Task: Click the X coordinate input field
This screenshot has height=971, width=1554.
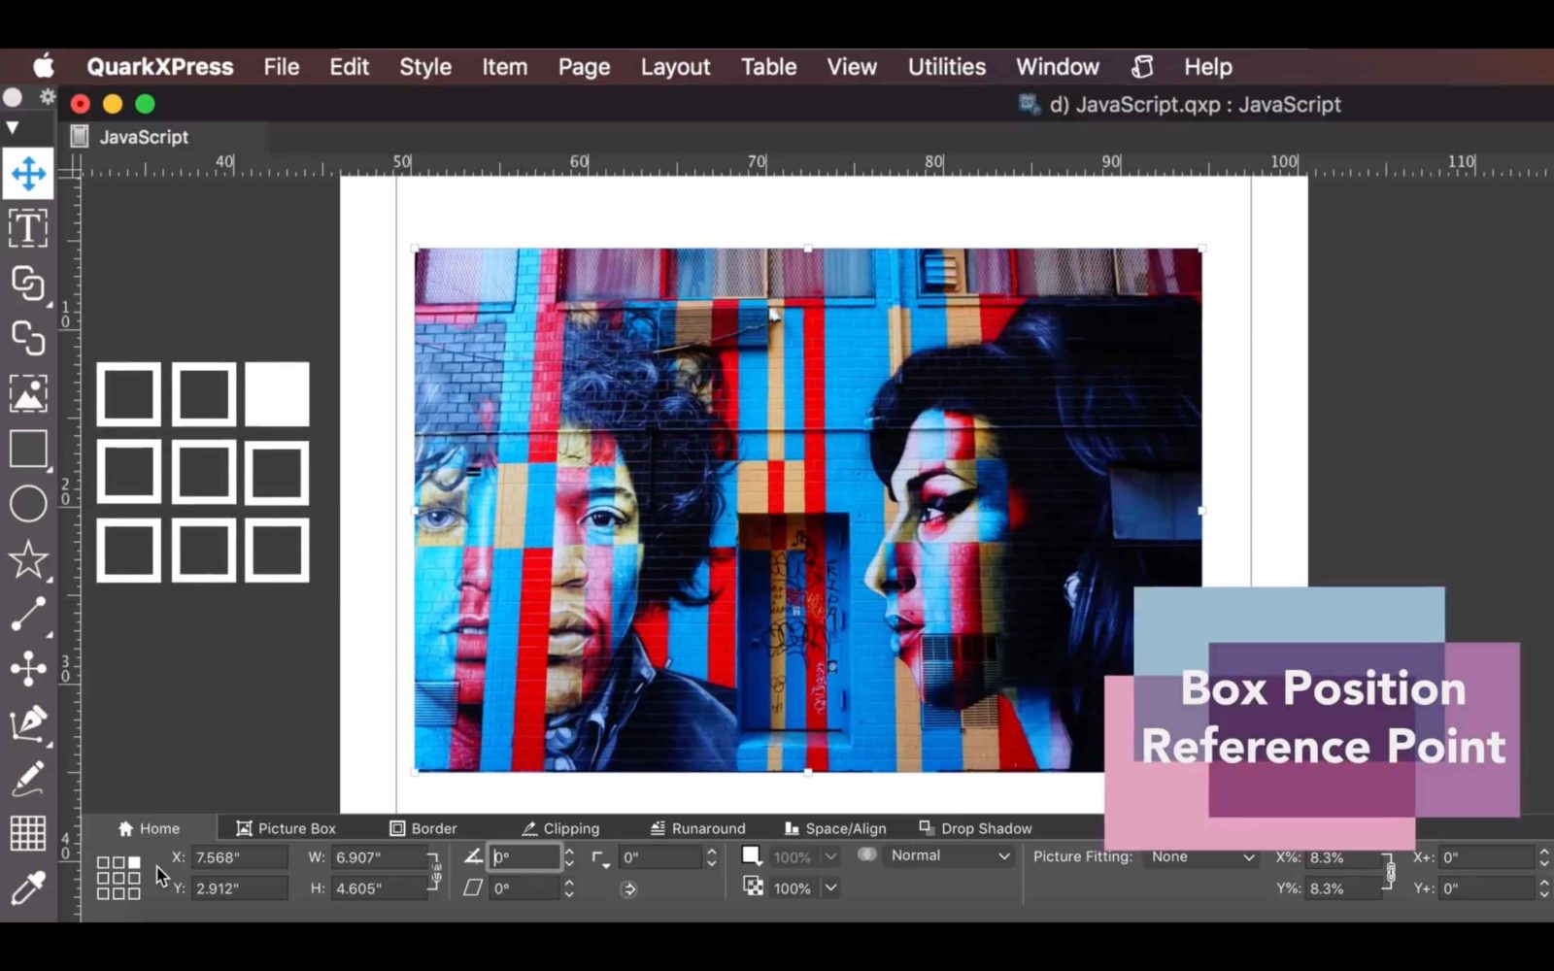Action: [238, 857]
